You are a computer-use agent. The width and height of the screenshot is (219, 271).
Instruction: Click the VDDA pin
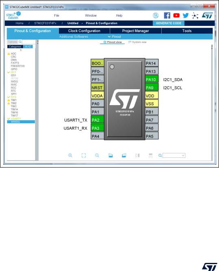98,96
